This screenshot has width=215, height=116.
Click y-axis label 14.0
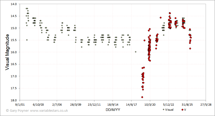point(14,4)
